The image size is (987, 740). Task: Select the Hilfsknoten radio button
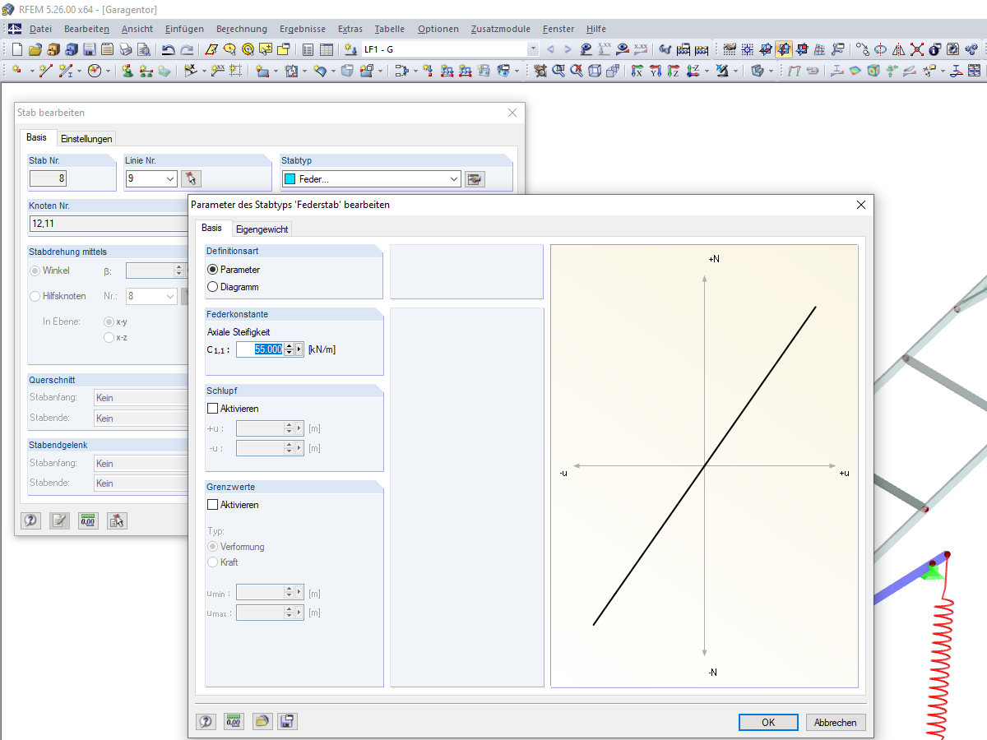35,296
